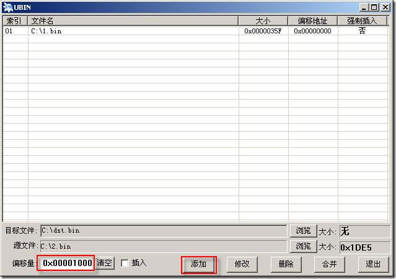Sort by the 文件名 column header
This screenshot has width=396, height=279.
tap(133, 21)
